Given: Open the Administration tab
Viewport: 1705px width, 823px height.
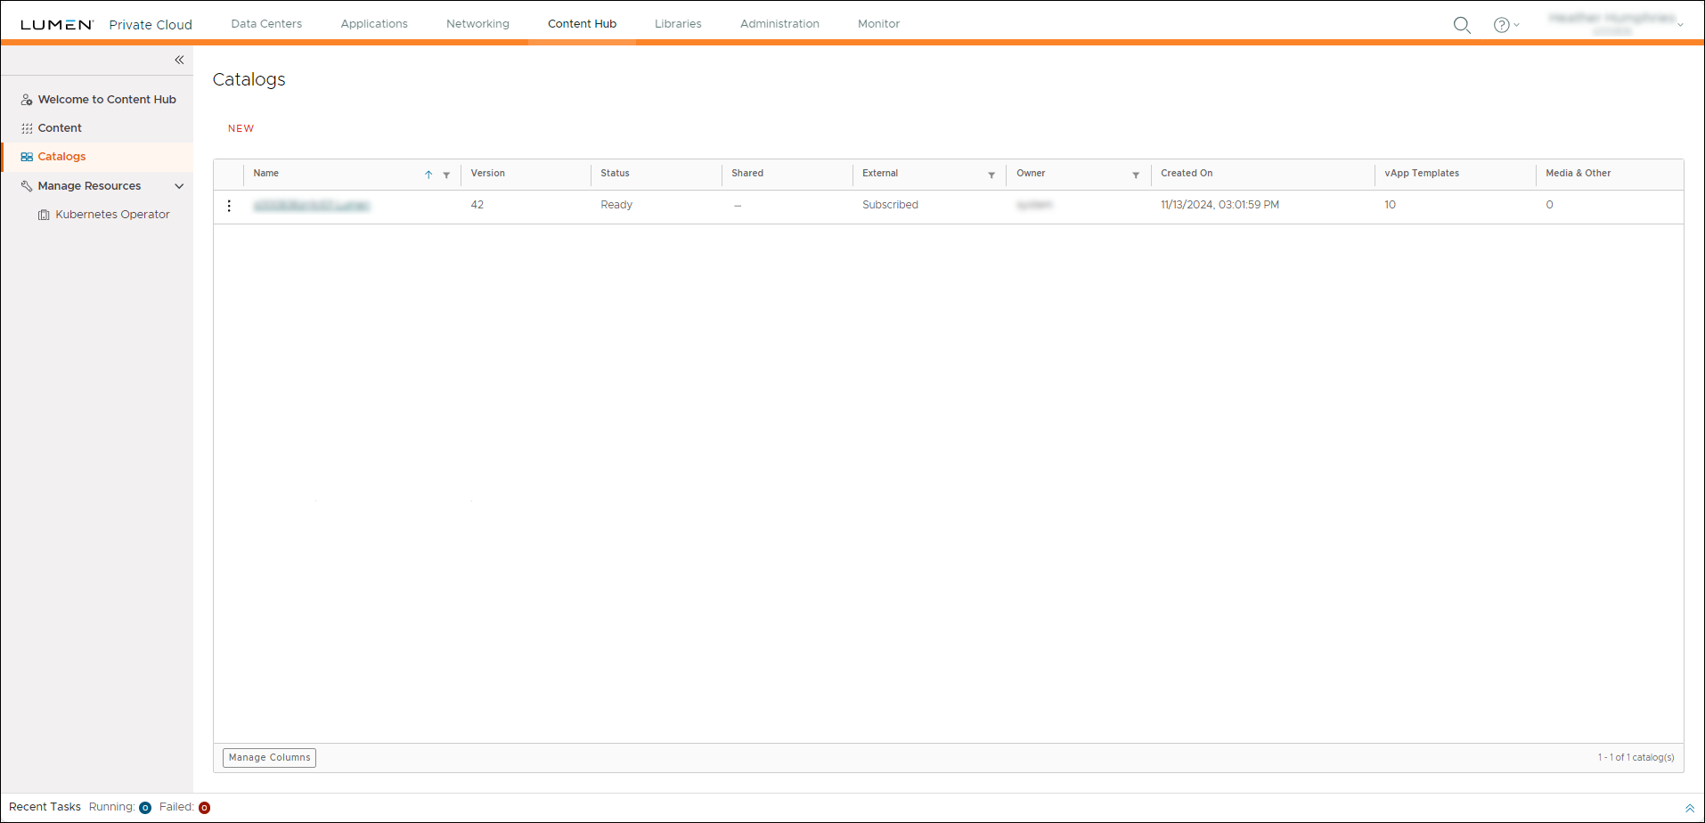Looking at the screenshot, I should (779, 24).
